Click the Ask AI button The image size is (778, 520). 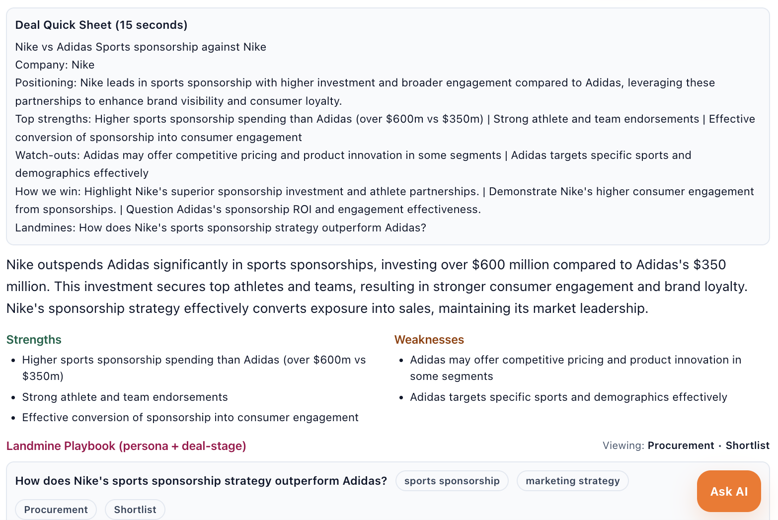pyautogui.click(x=728, y=491)
